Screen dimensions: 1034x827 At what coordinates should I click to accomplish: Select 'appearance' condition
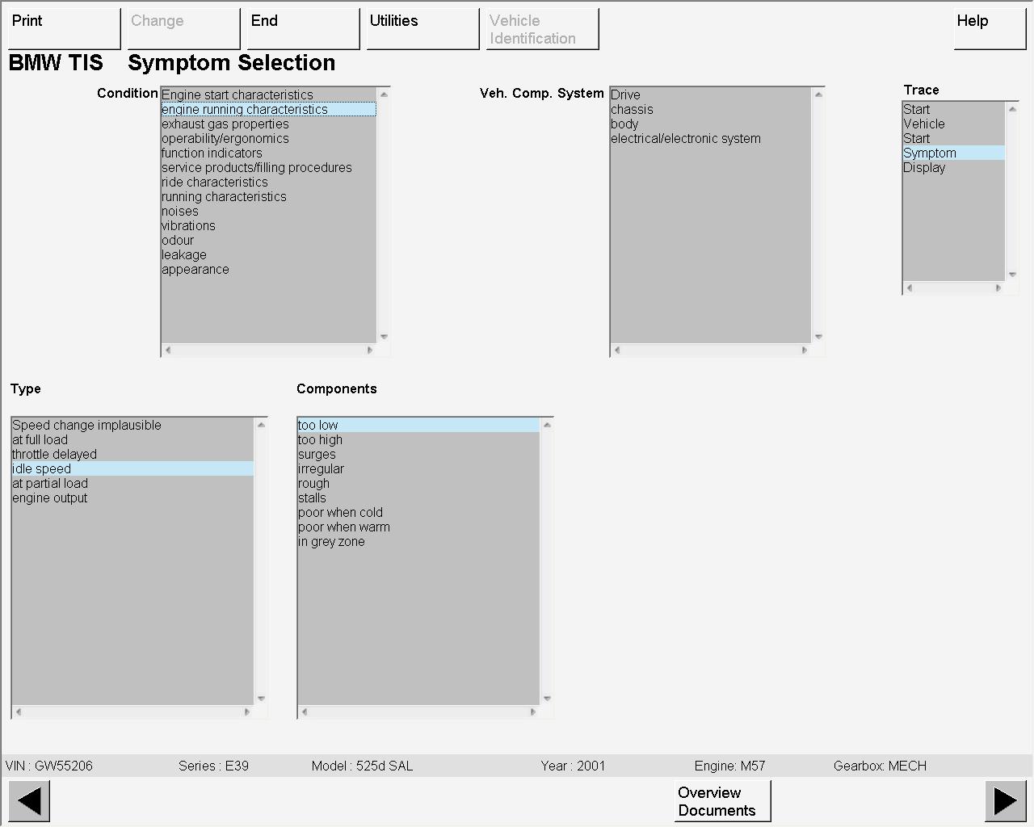268,270
